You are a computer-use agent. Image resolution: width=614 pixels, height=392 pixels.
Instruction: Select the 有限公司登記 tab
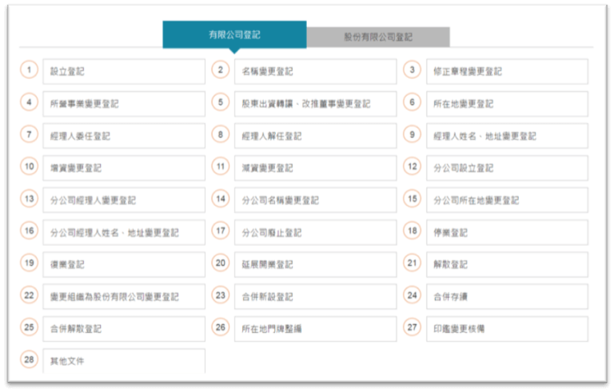[x=234, y=35]
